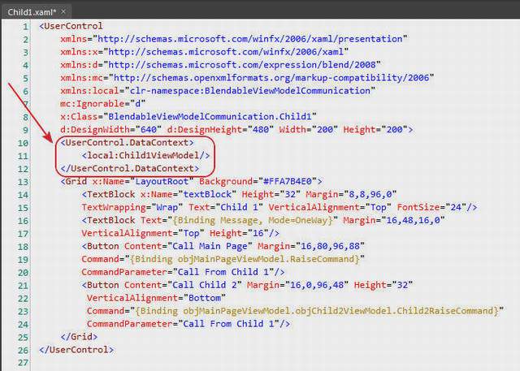Click the "Call Child 2" Content value

point(205,285)
